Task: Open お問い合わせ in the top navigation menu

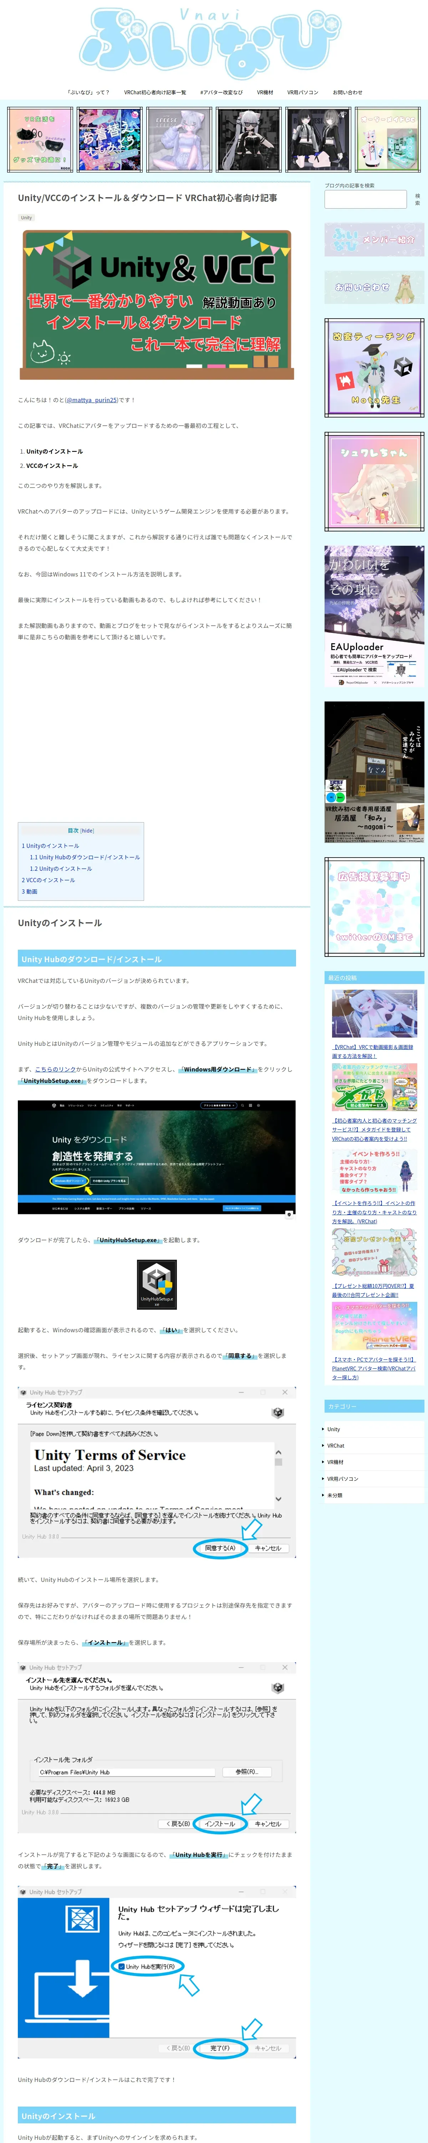Action: point(347,93)
